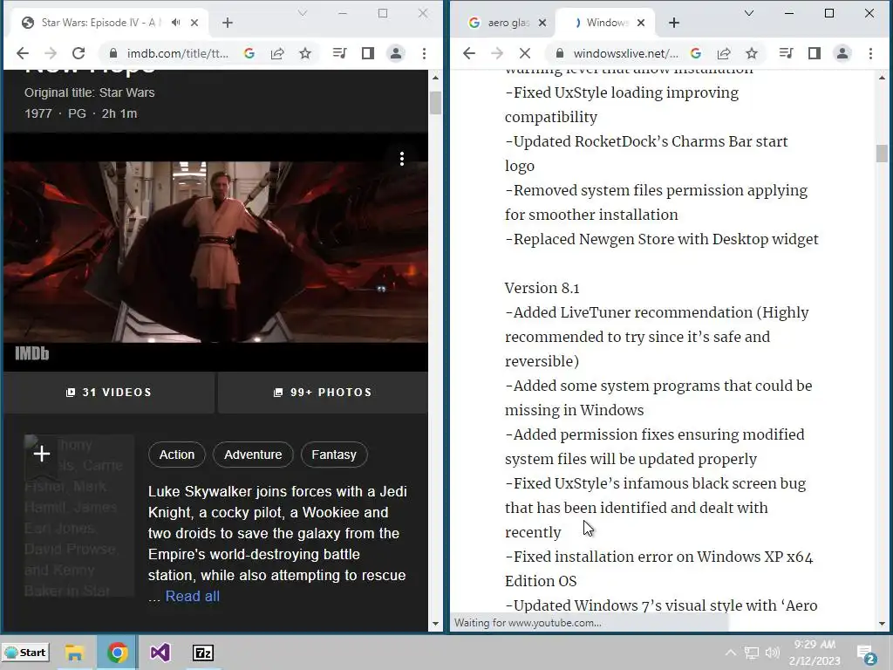Go back in the IMDb browser window
Image resolution: width=893 pixels, height=670 pixels.
click(22, 53)
